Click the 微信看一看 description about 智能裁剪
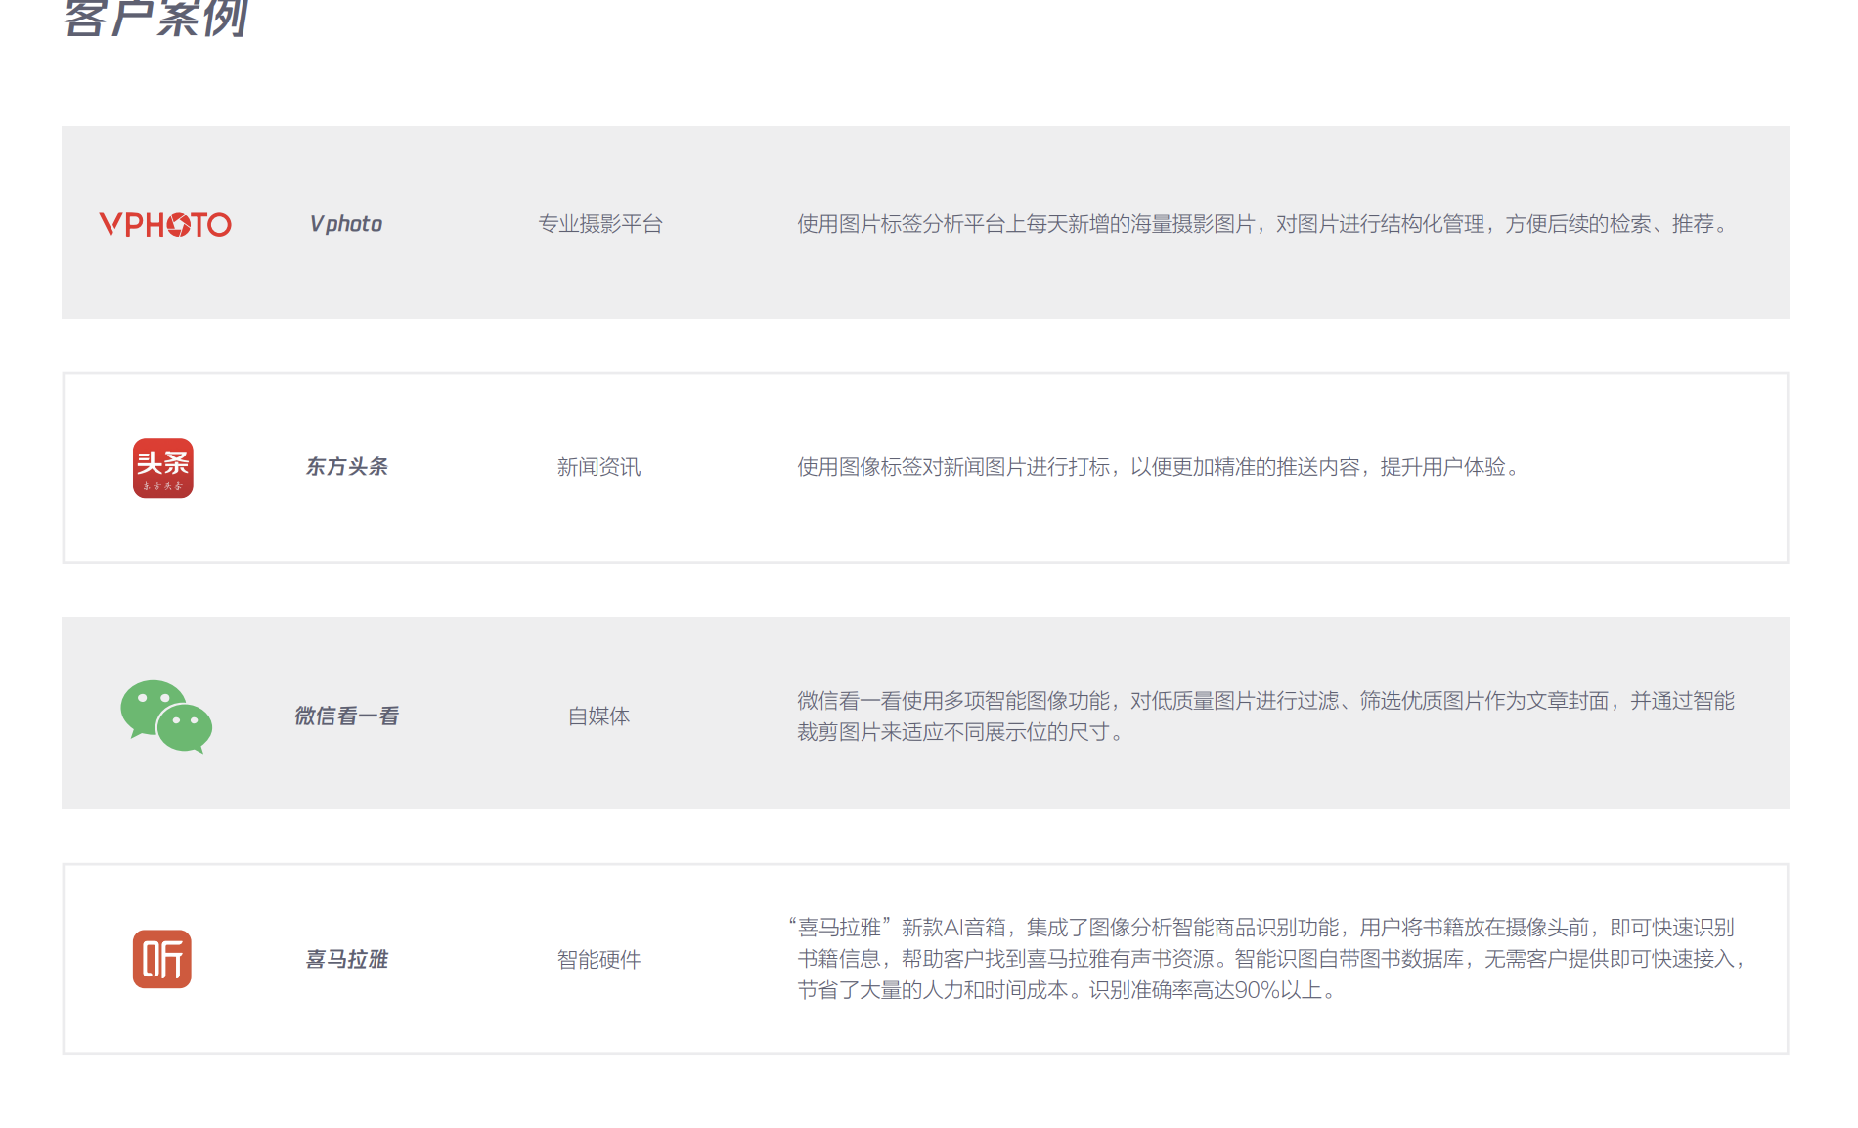Image resolution: width=1858 pixels, height=1128 pixels. [1265, 716]
